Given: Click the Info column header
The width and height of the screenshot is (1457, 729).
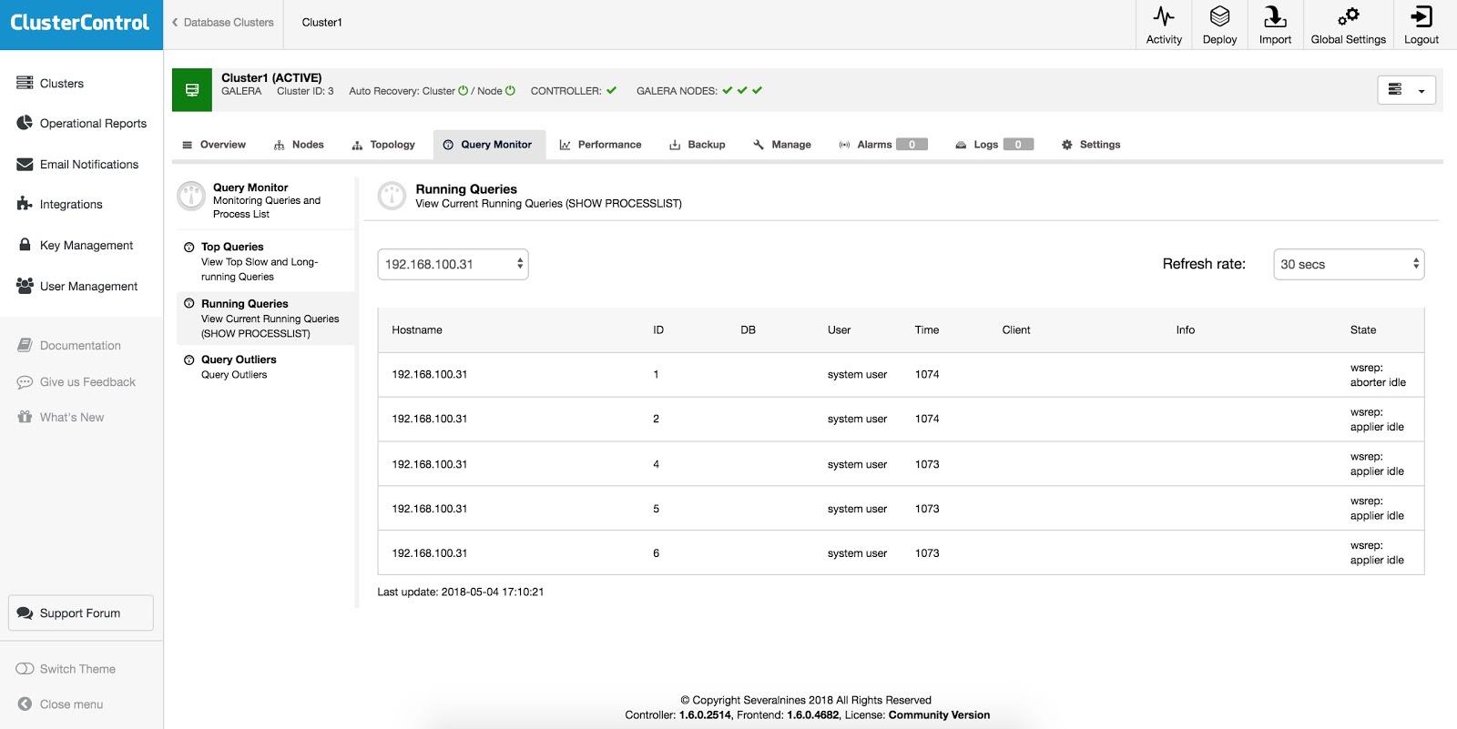Looking at the screenshot, I should [x=1186, y=330].
